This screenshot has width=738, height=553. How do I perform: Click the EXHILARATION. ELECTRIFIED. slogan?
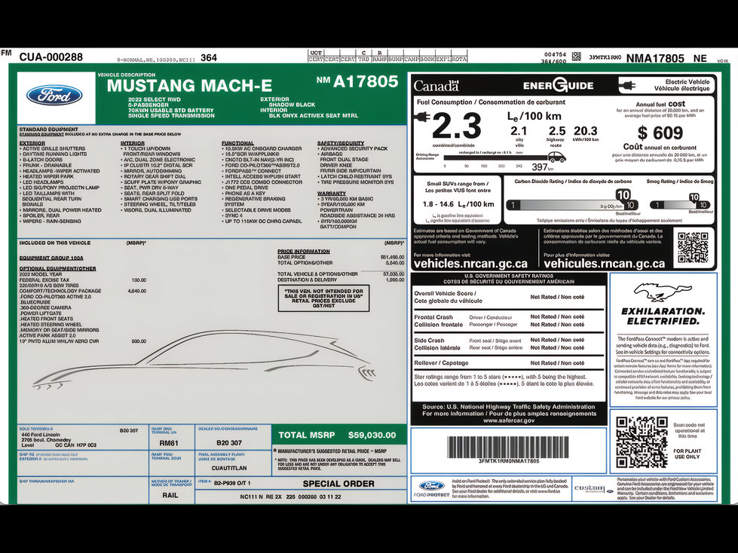[x=663, y=316]
